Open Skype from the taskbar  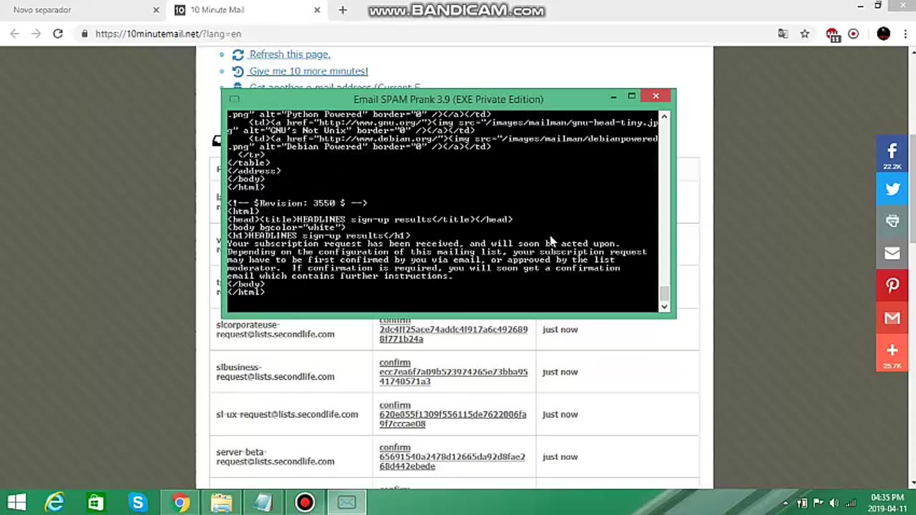tap(137, 503)
